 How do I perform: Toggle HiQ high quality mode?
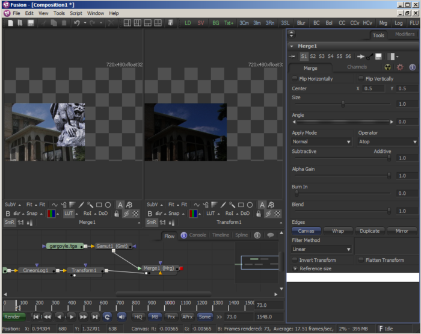138,317
